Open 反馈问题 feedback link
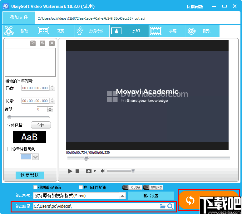242x214 pixels. (x=195, y=7)
